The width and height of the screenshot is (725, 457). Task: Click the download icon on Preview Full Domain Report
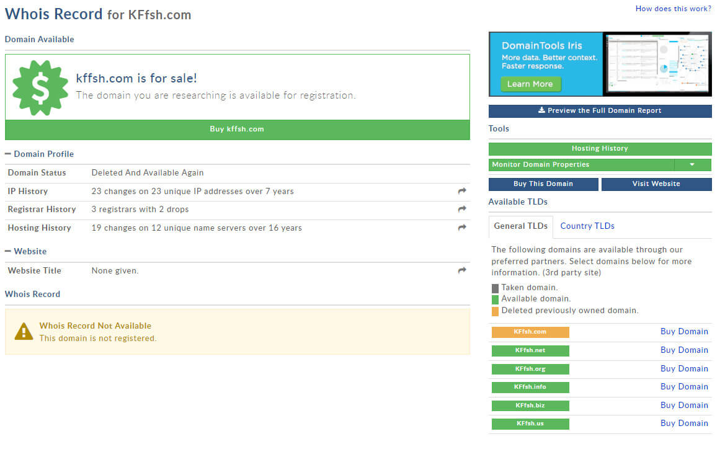pyautogui.click(x=541, y=111)
